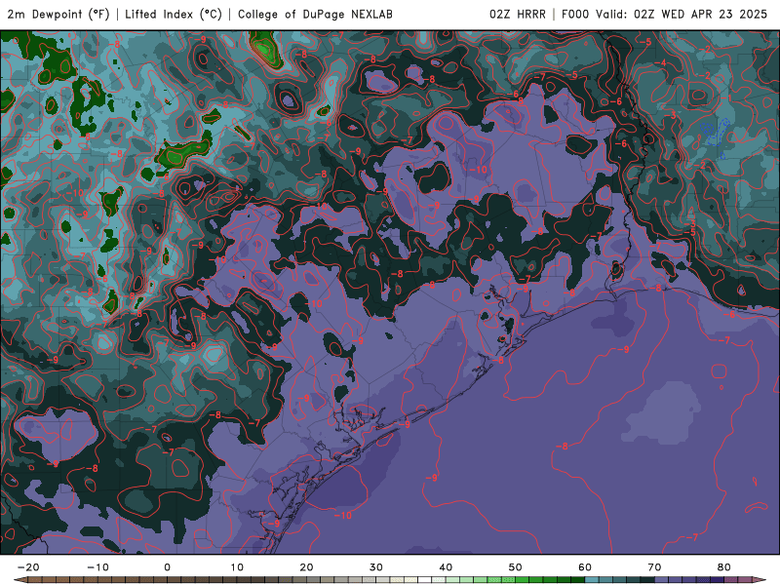Click the '02Z HRRR' model run label
This screenshot has width=780, height=585.
518,14
